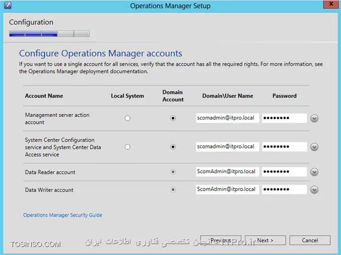Open the Operations Manager Security Guide link

tap(63, 215)
